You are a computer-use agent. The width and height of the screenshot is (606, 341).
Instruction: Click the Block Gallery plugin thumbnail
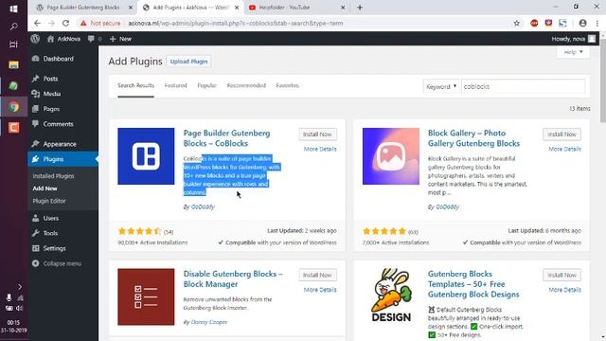tap(391, 156)
